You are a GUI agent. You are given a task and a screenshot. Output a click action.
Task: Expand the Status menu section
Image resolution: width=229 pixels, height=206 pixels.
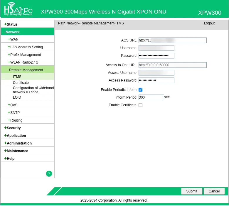pos(11,24)
